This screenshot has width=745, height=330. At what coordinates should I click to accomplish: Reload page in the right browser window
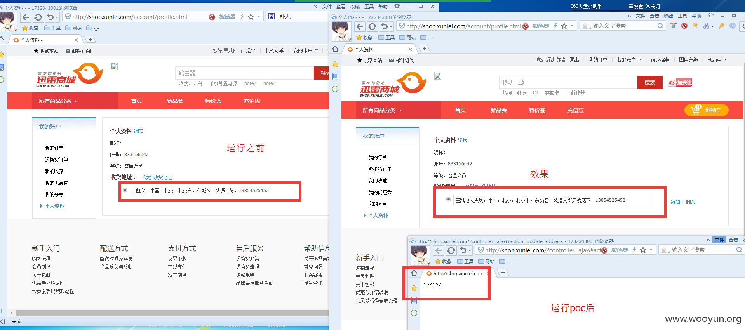[372, 26]
